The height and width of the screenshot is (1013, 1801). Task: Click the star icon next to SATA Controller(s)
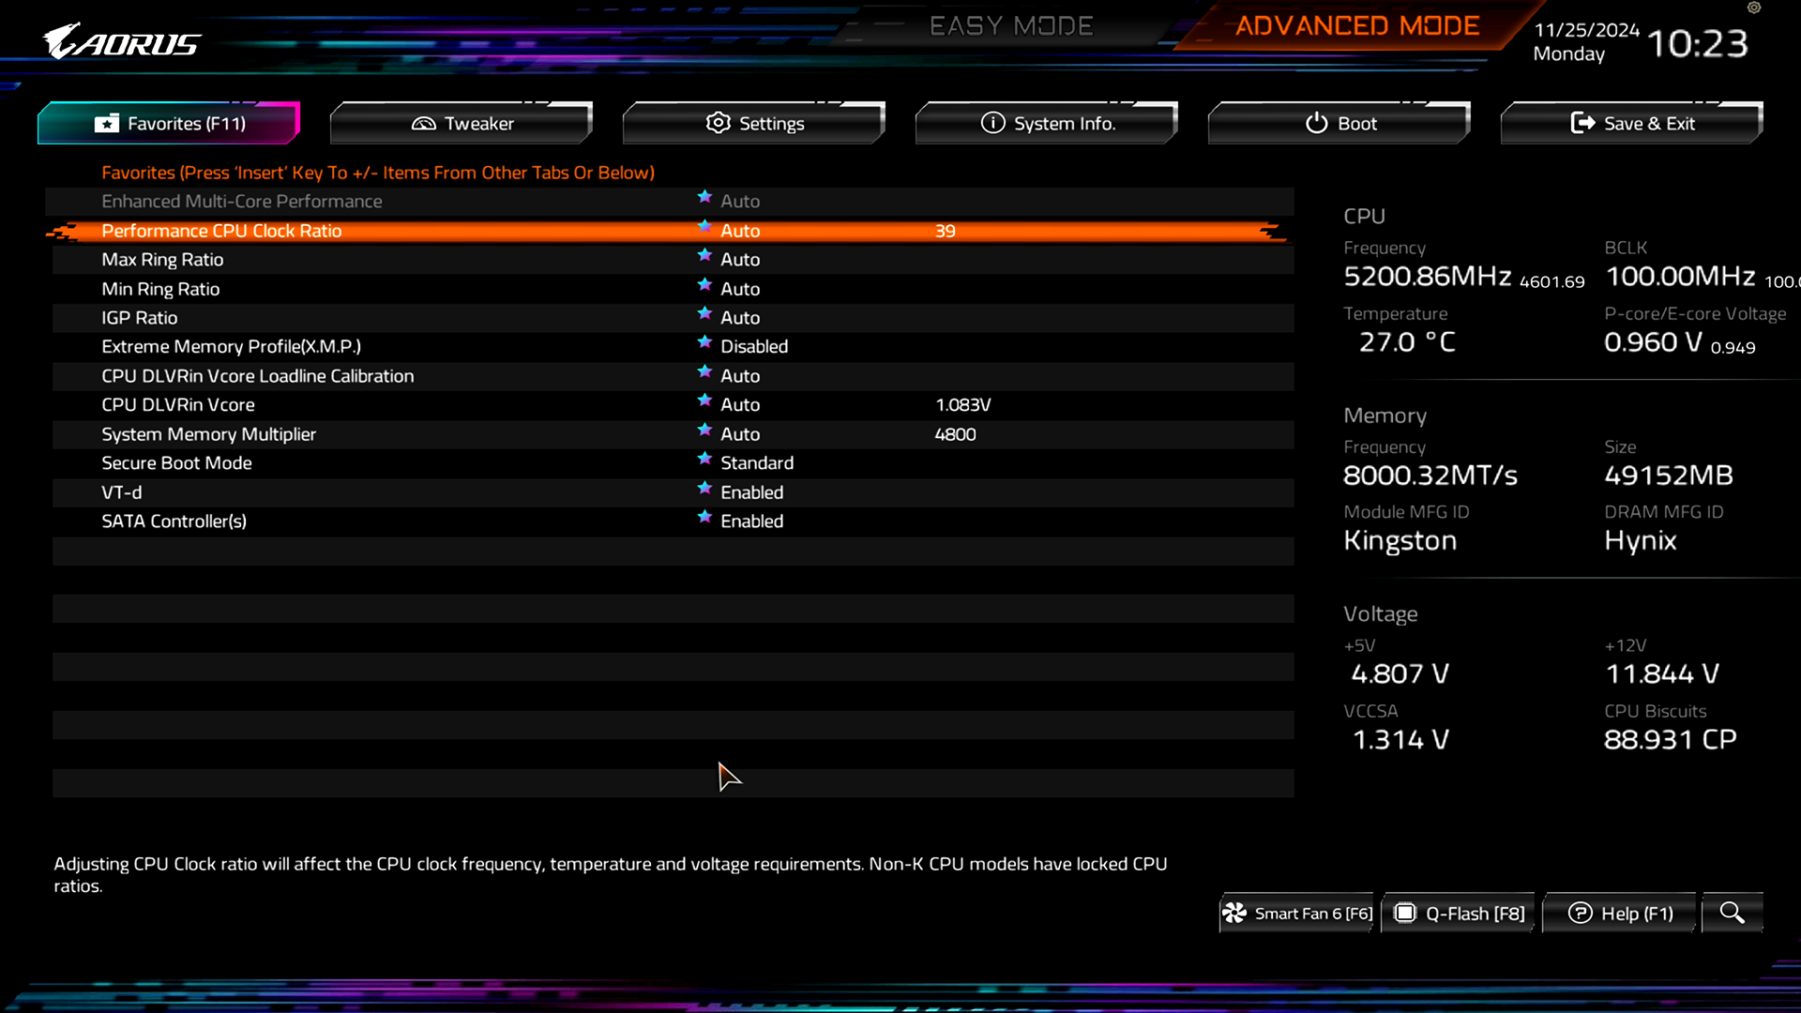pos(704,518)
